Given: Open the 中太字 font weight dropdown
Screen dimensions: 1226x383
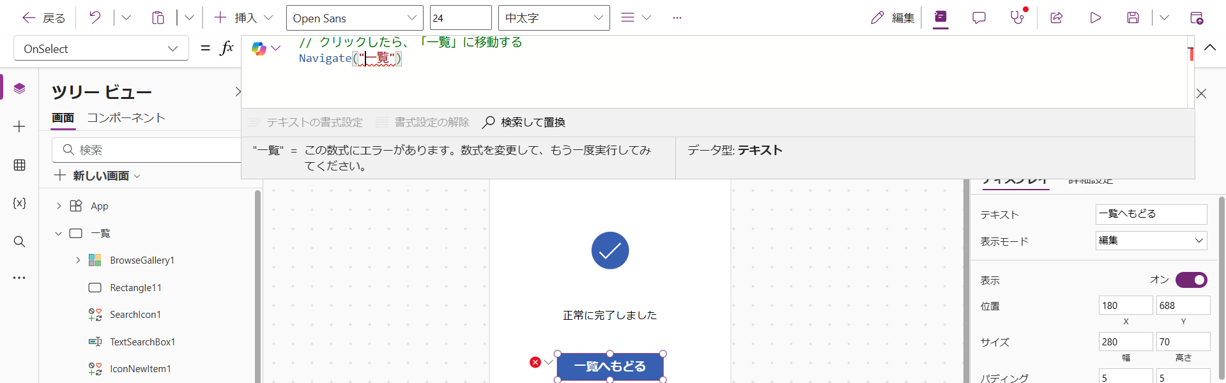Looking at the screenshot, I should click(554, 18).
